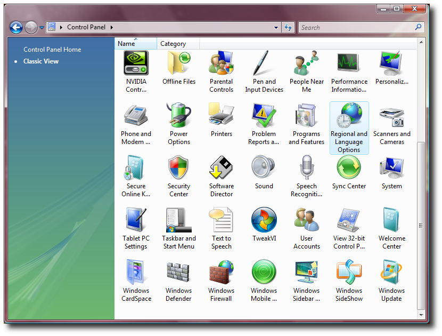The image size is (442, 336).
Task: Open View 32-bit Control Panel items
Action: coord(349,228)
